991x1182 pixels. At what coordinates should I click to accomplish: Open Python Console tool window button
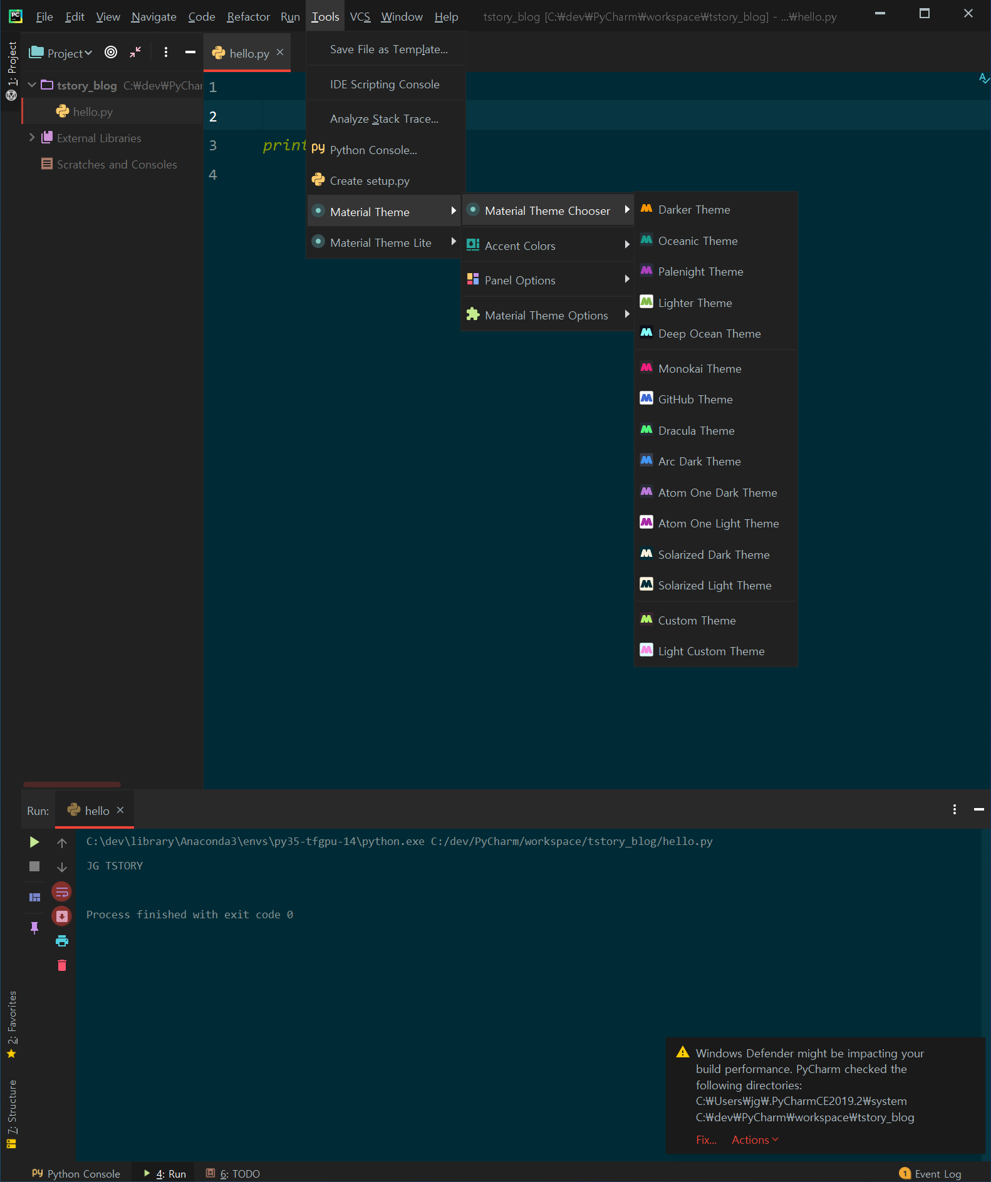tap(76, 1174)
